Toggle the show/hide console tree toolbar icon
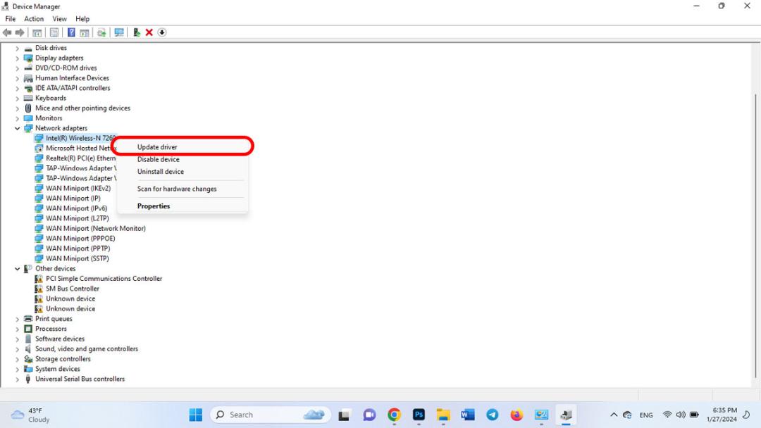This screenshot has width=761, height=428. tap(37, 32)
